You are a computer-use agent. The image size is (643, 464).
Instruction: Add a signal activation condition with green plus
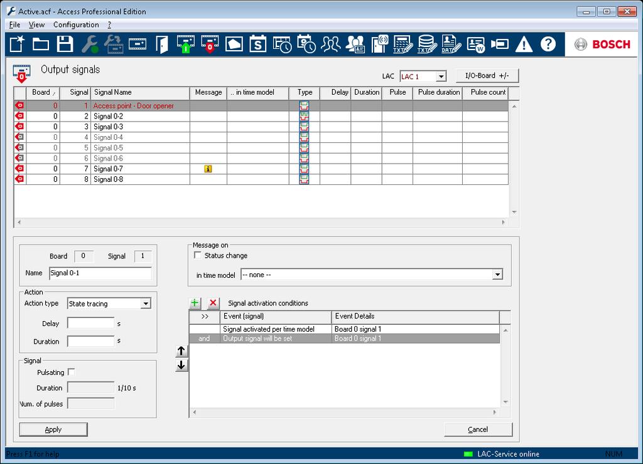pos(195,303)
